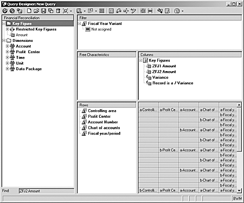
Task: Click preview scrollbar down arrow
Action: click(239, 191)
